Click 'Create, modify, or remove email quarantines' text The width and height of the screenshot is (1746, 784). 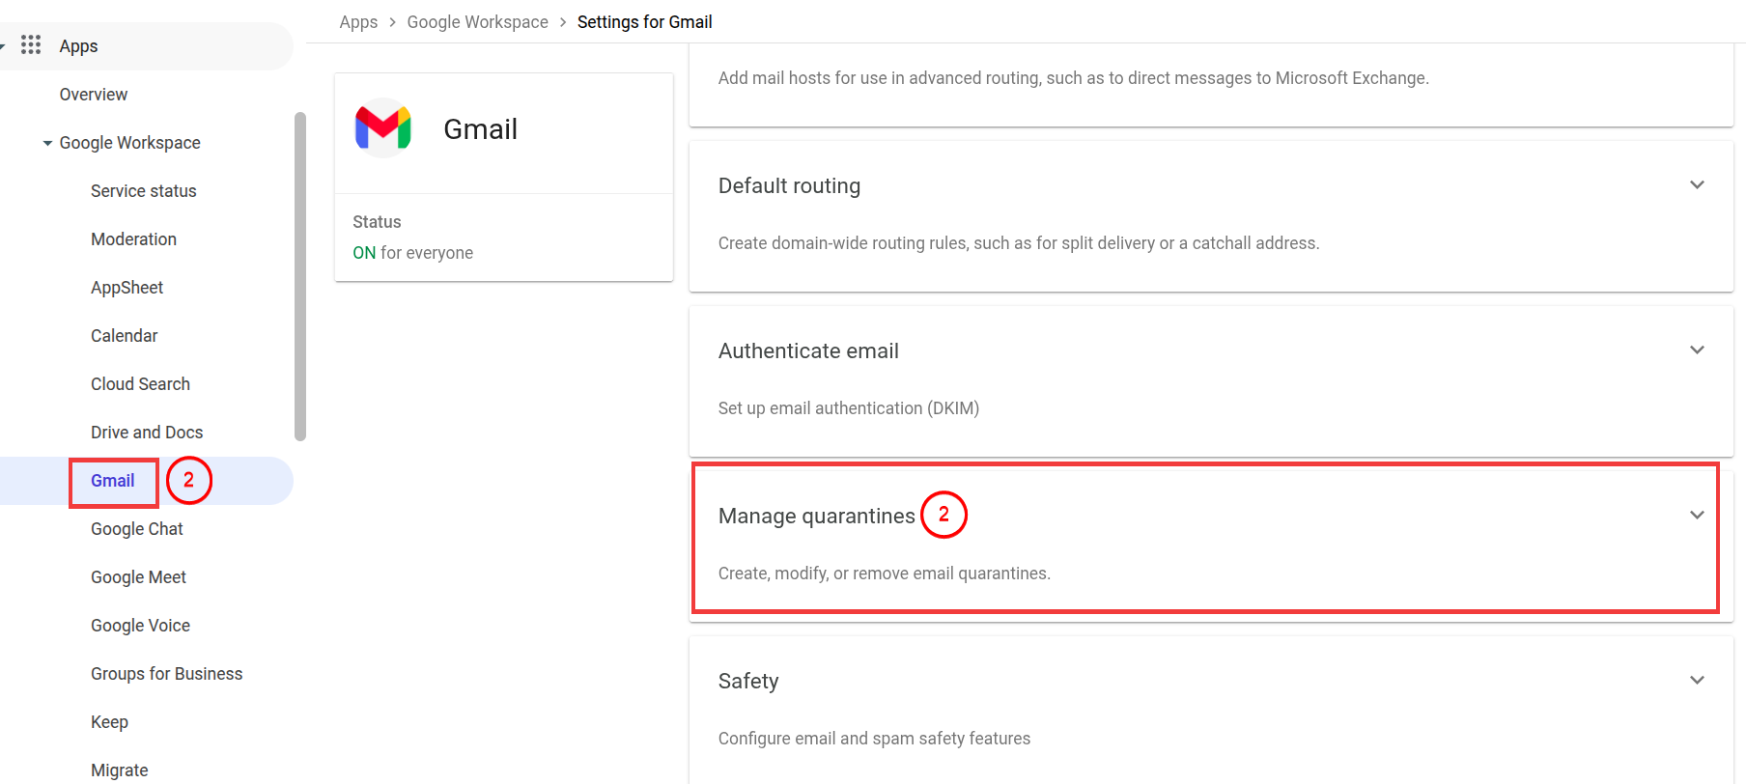(x=884, y=574)
